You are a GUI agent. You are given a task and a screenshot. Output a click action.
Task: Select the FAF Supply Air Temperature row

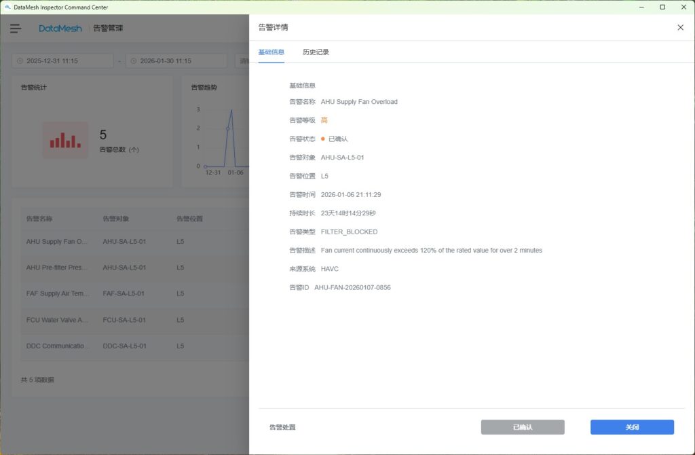[x=129, y=293]
